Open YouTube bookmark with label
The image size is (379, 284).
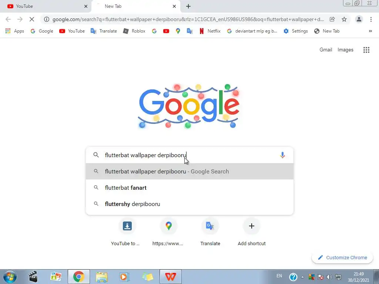72,31
